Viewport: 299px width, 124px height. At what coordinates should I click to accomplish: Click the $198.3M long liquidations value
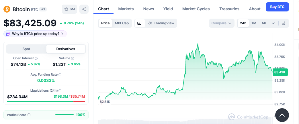(x=61, y=97)
